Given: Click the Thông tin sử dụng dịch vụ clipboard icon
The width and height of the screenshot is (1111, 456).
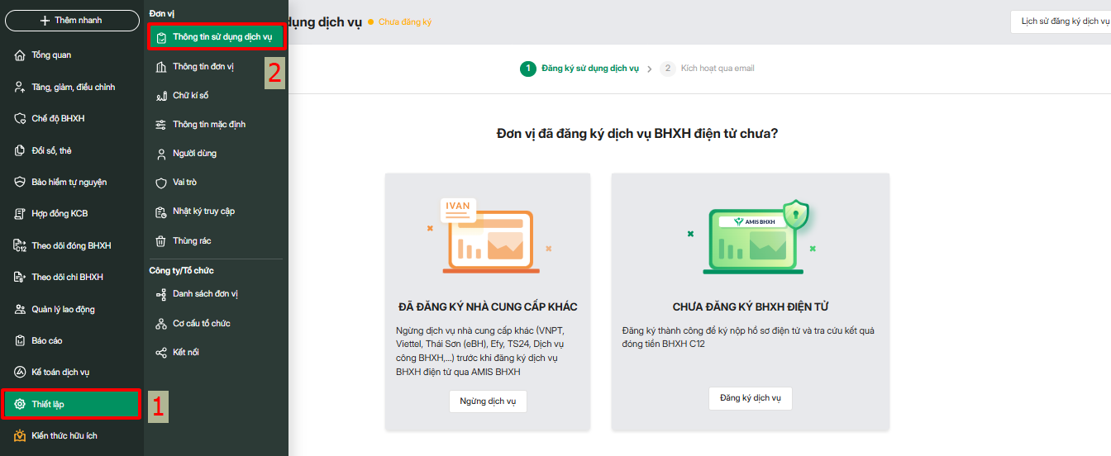Looking at the screenshot, I should pos(161,37).
